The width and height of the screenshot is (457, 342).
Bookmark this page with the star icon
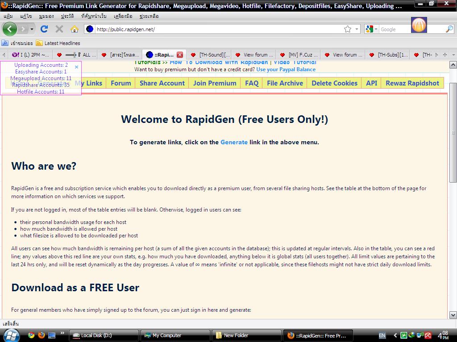click(x=347, y=29)
